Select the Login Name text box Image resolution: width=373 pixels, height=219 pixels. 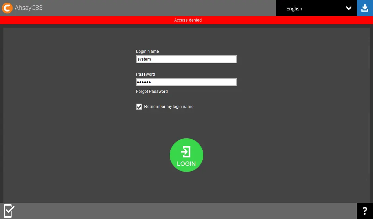coord(186,59)
